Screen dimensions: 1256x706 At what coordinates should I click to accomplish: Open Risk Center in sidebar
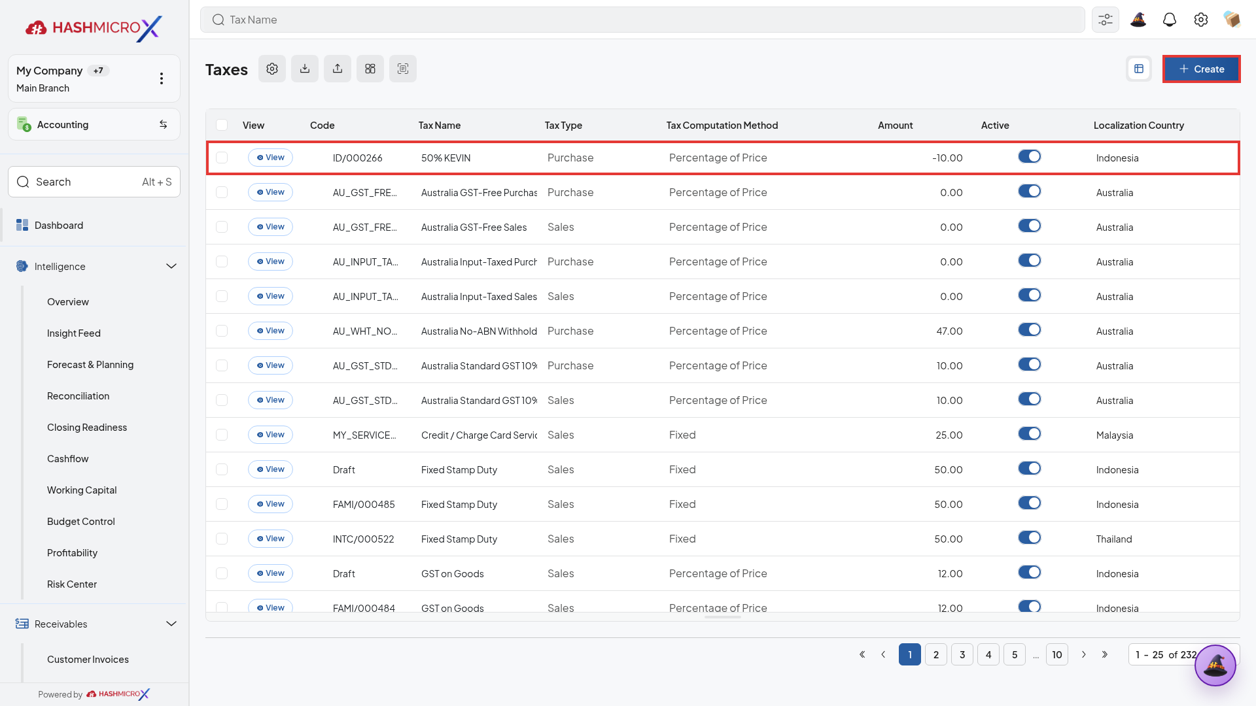72,584
